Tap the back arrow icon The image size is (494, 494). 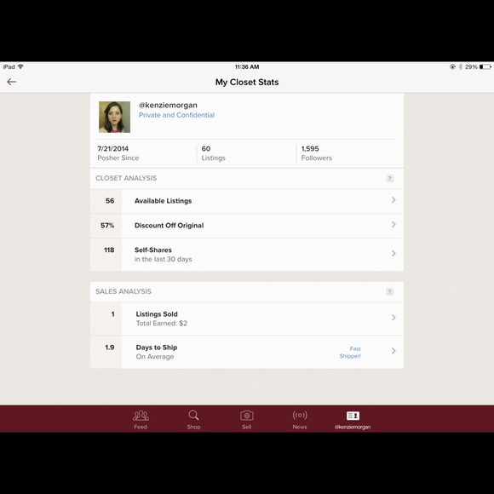(x=12, y=82)
